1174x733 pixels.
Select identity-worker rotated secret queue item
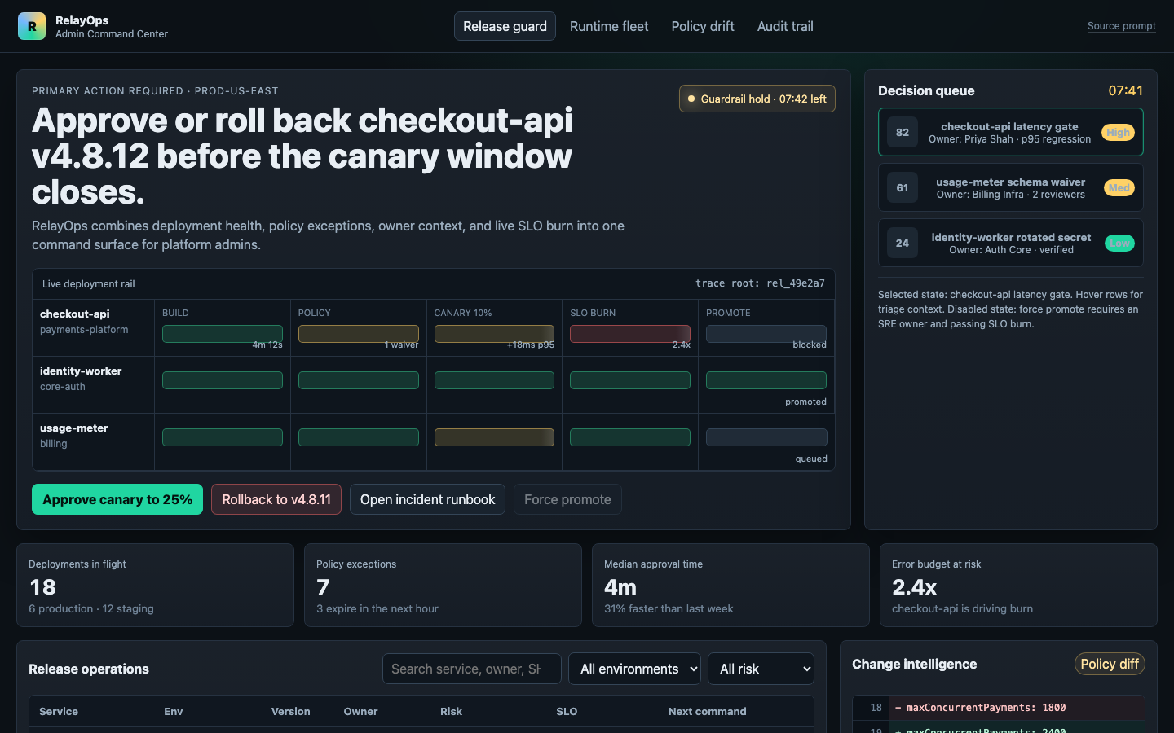click(1010, 243)
